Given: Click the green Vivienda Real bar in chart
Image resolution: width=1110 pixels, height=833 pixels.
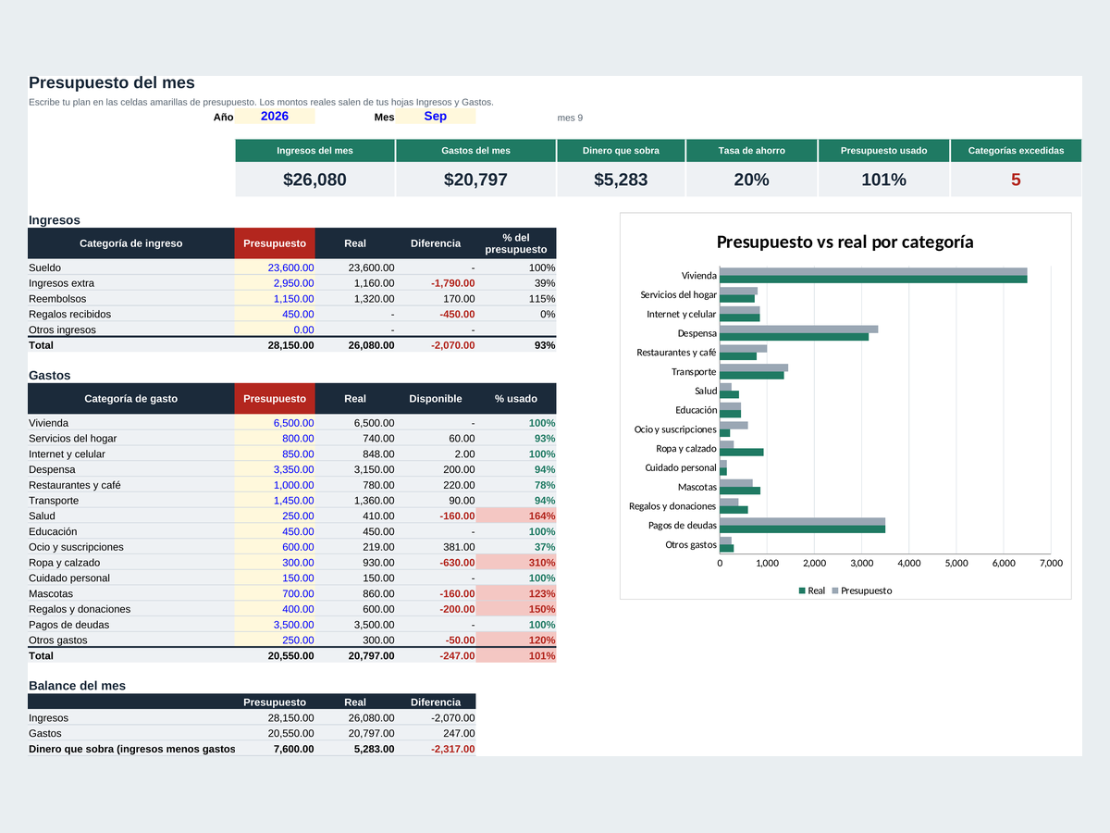Looking at the screenshot, I should [x=873, y=280].
